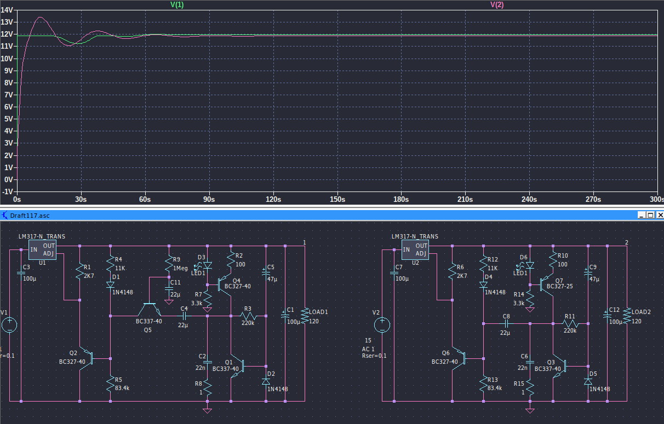Select capacitor C6 22n
This screenshot has height=424, width=664.
pyautogui.click(x=530, y=362)
